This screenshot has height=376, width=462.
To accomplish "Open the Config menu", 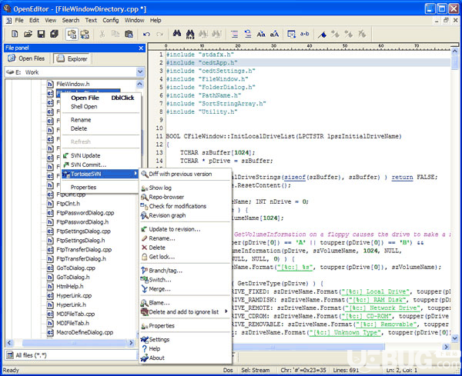I will pyautogui.click(x=111, y=20).
